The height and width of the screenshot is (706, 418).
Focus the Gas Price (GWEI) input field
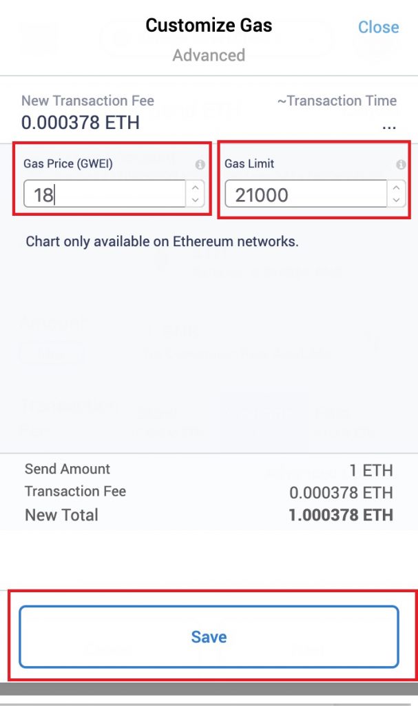point(105,194)
